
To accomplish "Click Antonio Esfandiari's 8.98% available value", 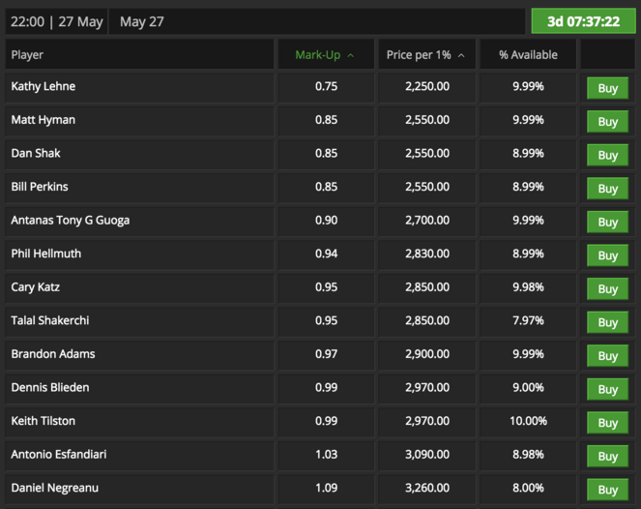I will pyautogui.click(x=528, y=454).
